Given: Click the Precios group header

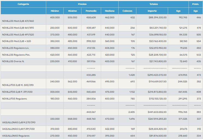Looking at the screenshot, I should point(82,4).
